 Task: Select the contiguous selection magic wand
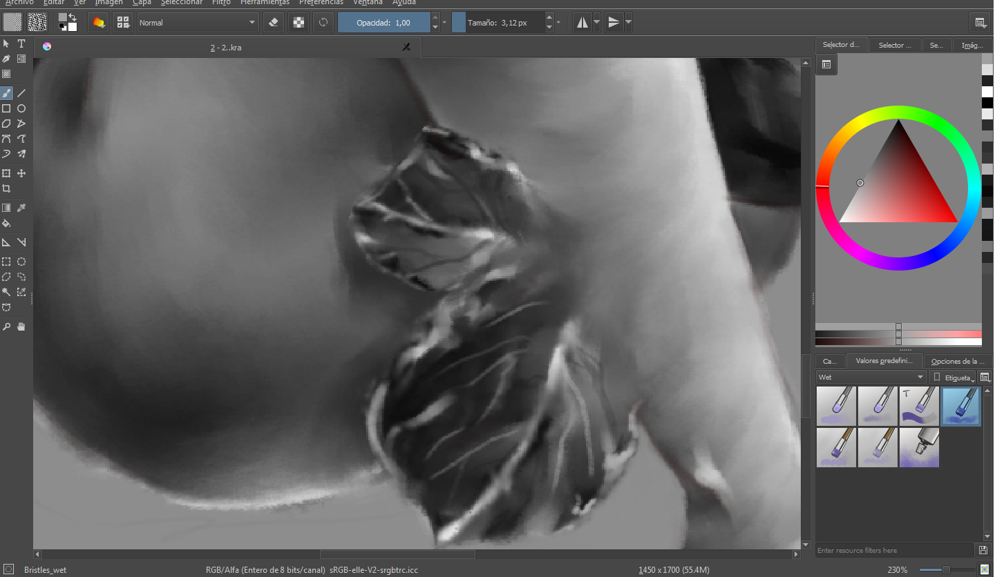click(6, 292)
